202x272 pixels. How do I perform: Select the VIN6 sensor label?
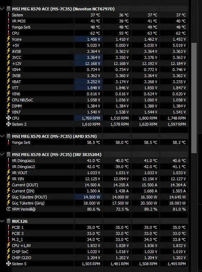tap(16, 94)
